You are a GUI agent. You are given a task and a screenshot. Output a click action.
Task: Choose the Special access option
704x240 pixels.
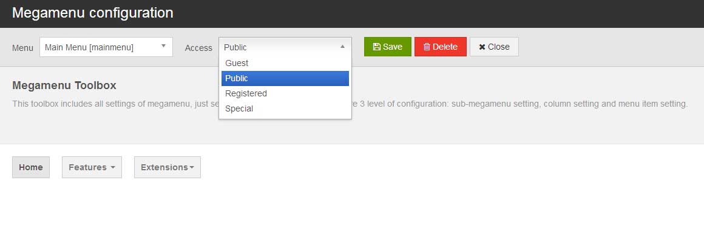tap(285, 108)
